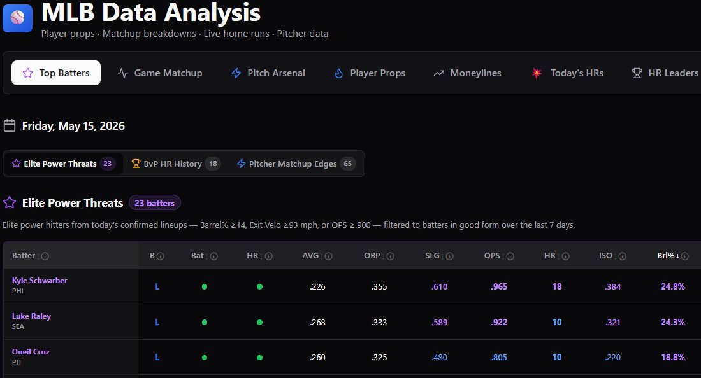This screenshot has width=701, height=378.
Task: Open the info icon next to AVG header
Action: pos(329,256)
